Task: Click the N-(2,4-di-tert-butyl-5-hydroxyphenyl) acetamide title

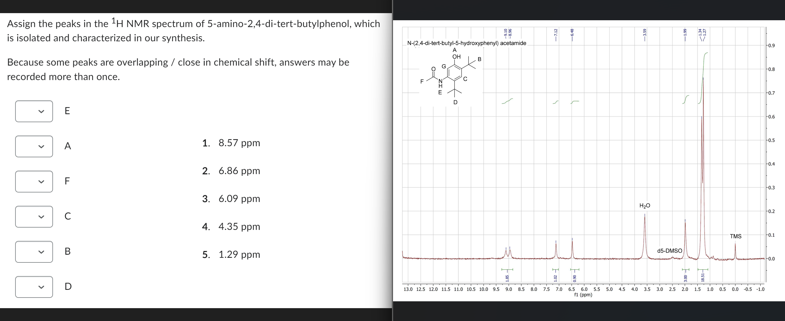Action: 466,43
